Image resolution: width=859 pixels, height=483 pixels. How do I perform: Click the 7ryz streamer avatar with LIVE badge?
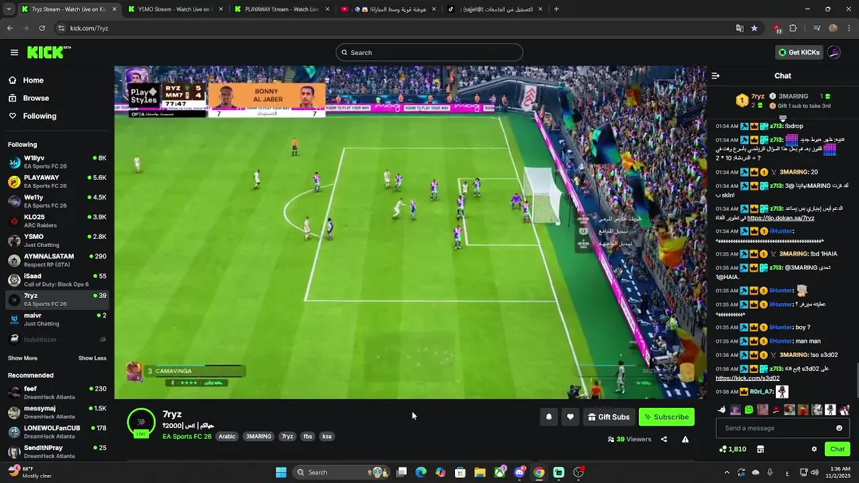[x=141, y=423]
